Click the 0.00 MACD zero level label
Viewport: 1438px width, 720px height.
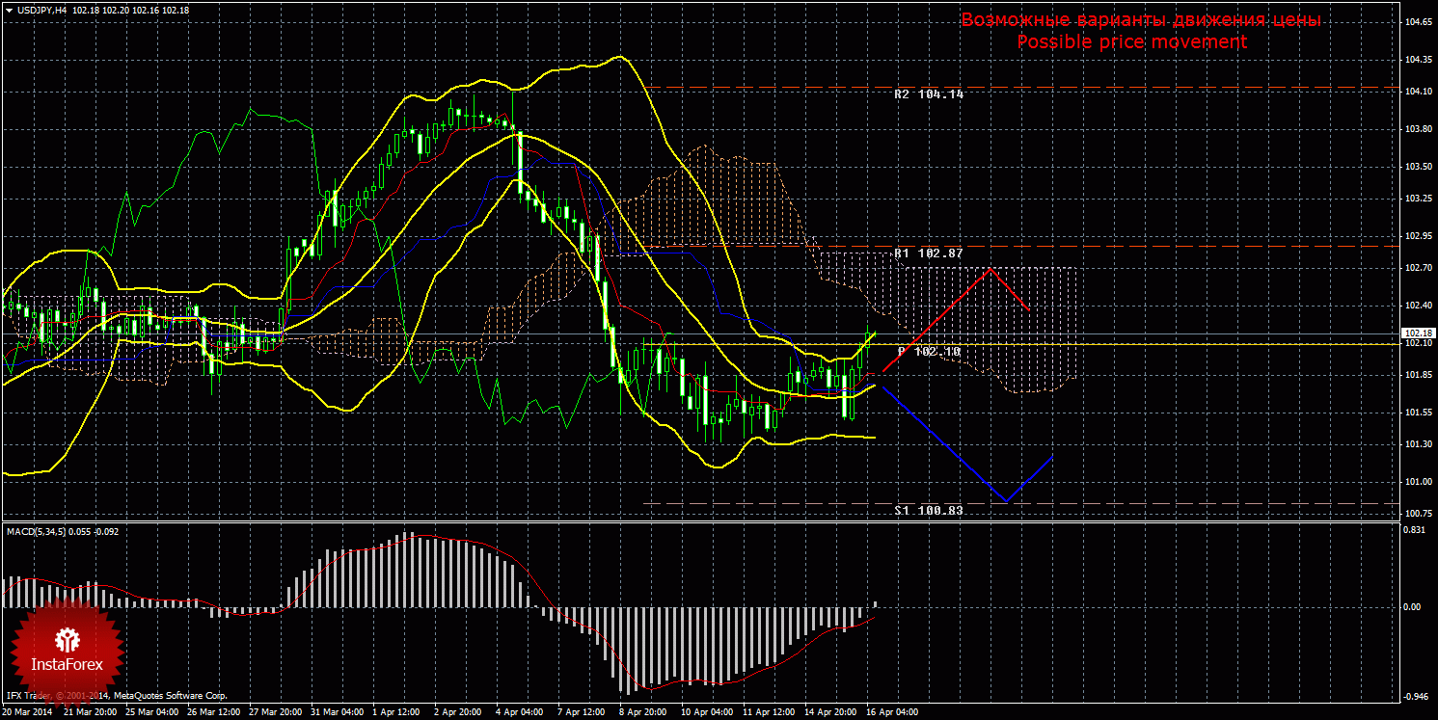(x=1414, y=606)
